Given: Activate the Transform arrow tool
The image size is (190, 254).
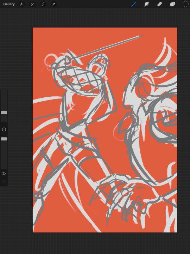Looking at the screenshot, I should 53,4.
